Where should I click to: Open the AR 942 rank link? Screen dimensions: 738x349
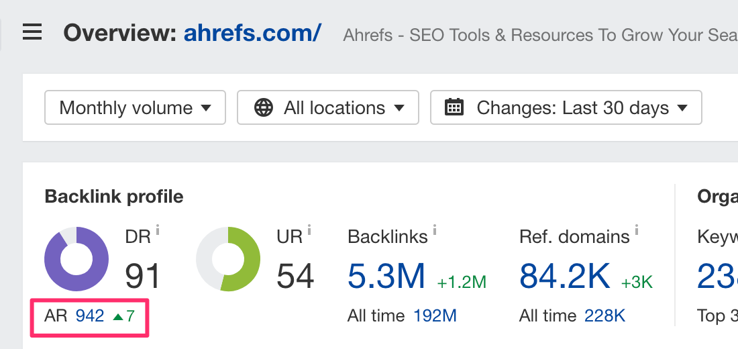90,316
